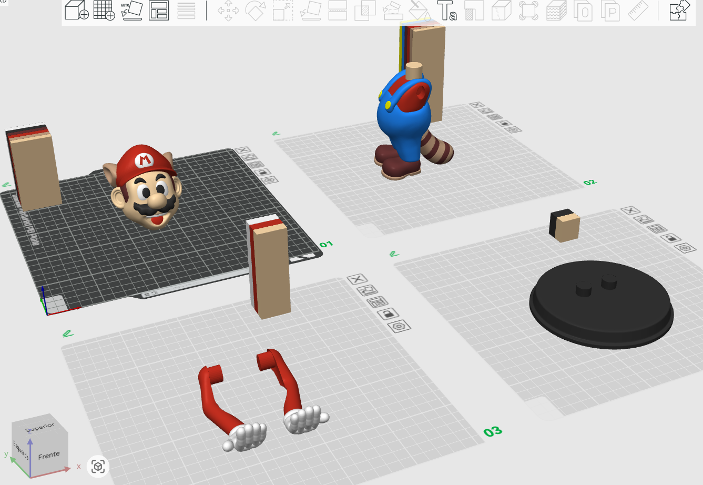
Task: Arrange objects on plate 02
Action: [495, 117]
